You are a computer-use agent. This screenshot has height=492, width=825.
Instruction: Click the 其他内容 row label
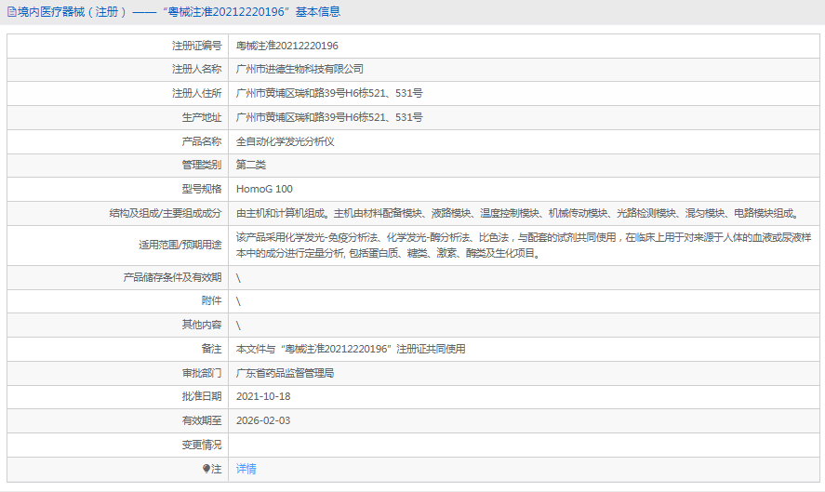202,325
